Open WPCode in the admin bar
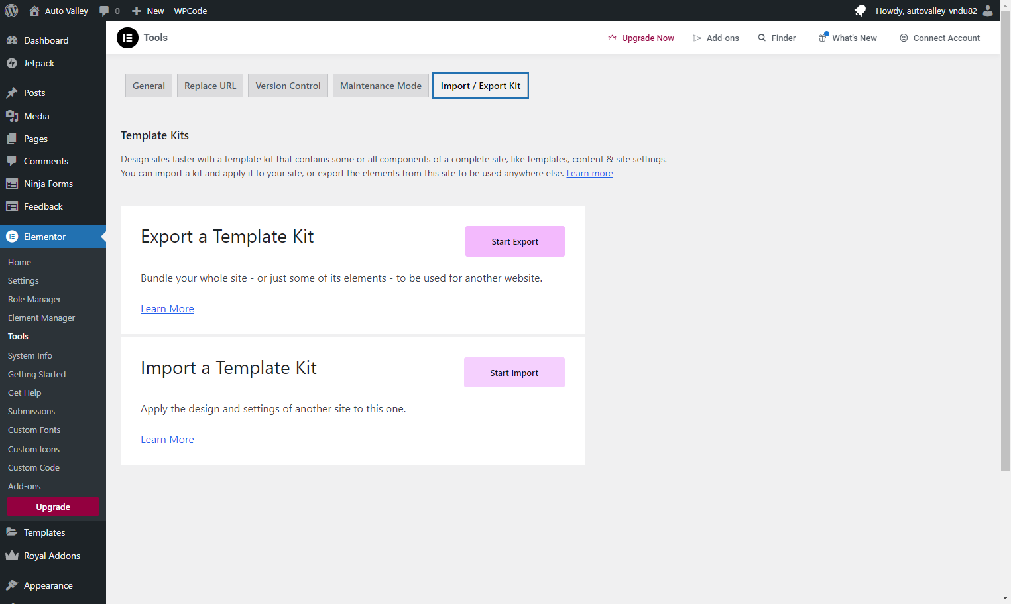 point(190,11)
